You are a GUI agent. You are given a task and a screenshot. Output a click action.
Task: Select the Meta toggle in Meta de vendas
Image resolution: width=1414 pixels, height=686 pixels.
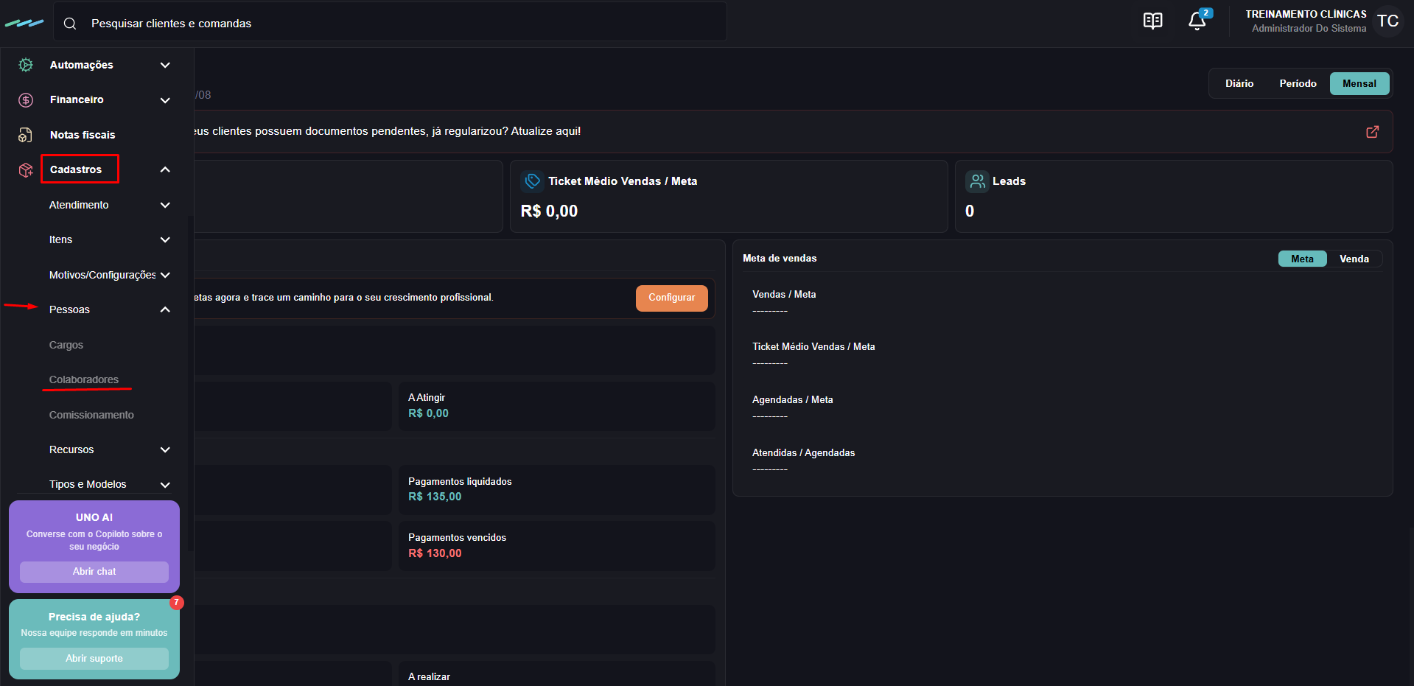coord(1302,259)
